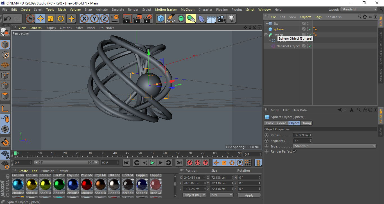Click the Apply button

(x=249, y=195)
